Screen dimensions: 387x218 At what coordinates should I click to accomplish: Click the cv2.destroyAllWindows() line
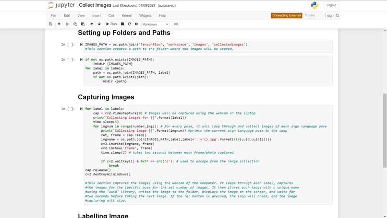click(108, 174)
